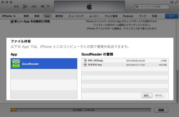Click the date 2012/04/12 17:20
This screenshot has width=179, height=117.
[x=135, y=65]
